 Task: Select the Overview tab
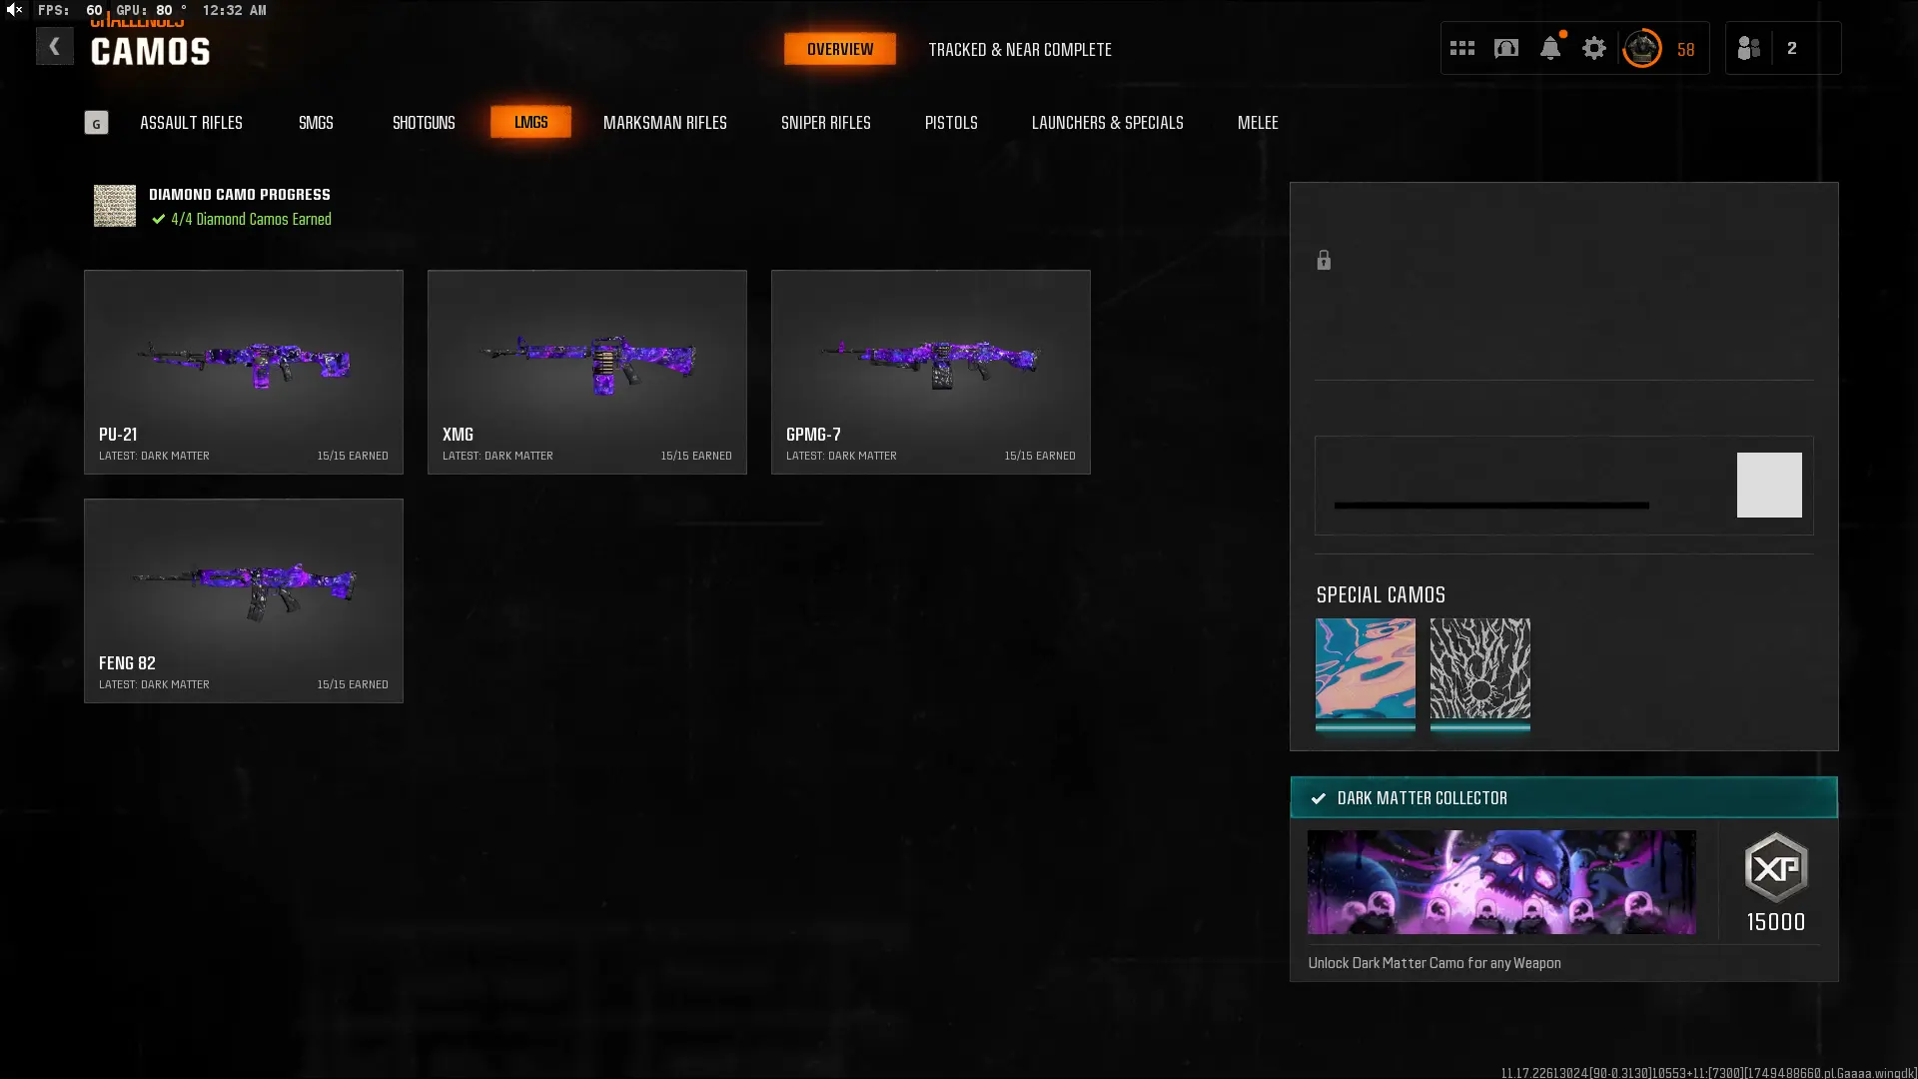click(x=839, y=49)
